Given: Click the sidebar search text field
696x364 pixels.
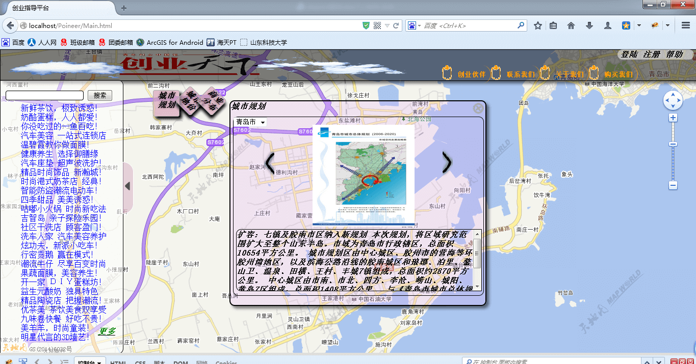Looking at the screenshot, I should [44, 95].
